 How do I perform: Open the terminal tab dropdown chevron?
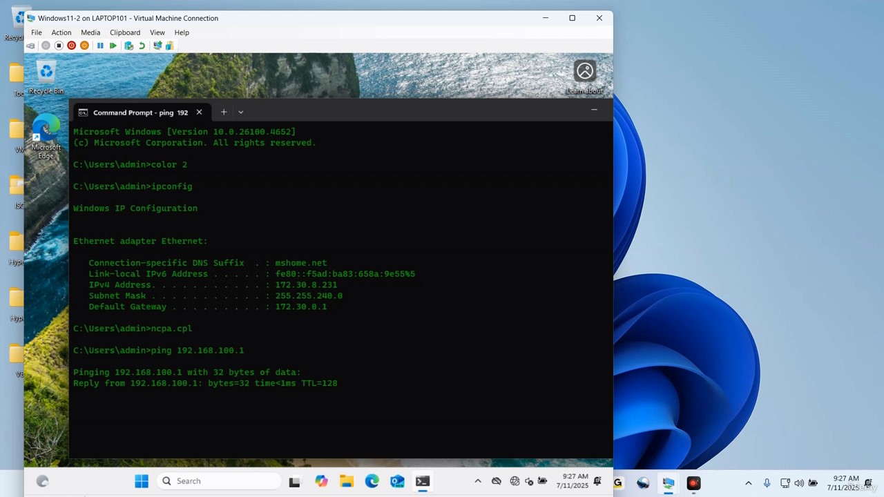(x=240, y=112)
